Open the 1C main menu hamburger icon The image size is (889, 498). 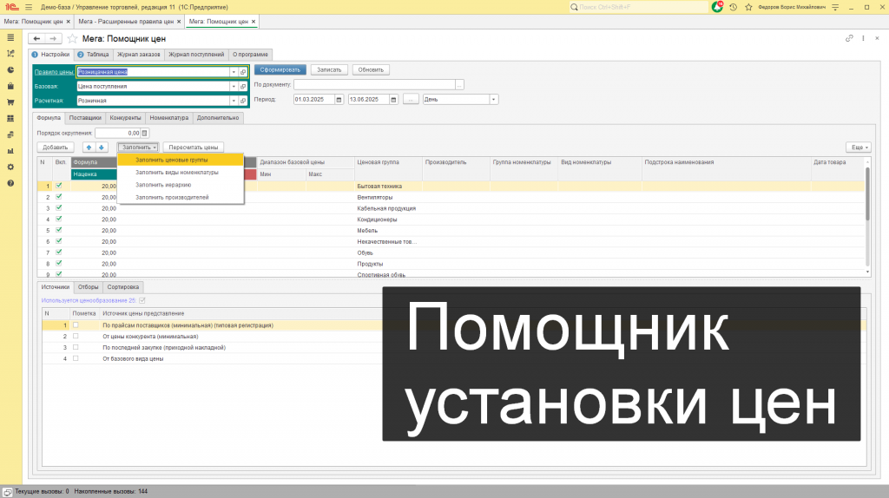29,7
